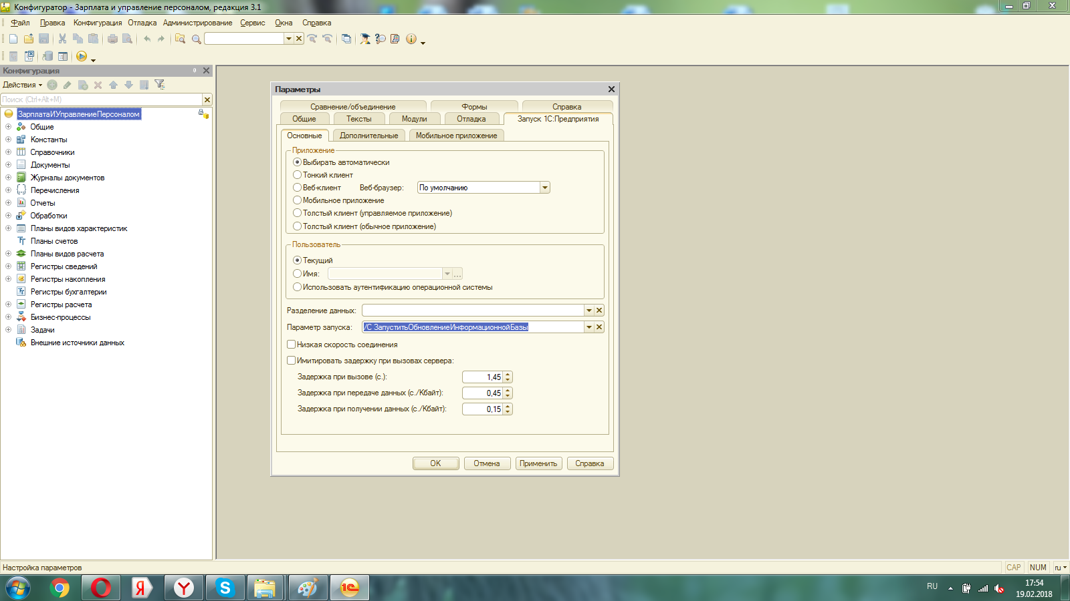
Task: Expand the Обработки tree node
Action: click(8, 216)
